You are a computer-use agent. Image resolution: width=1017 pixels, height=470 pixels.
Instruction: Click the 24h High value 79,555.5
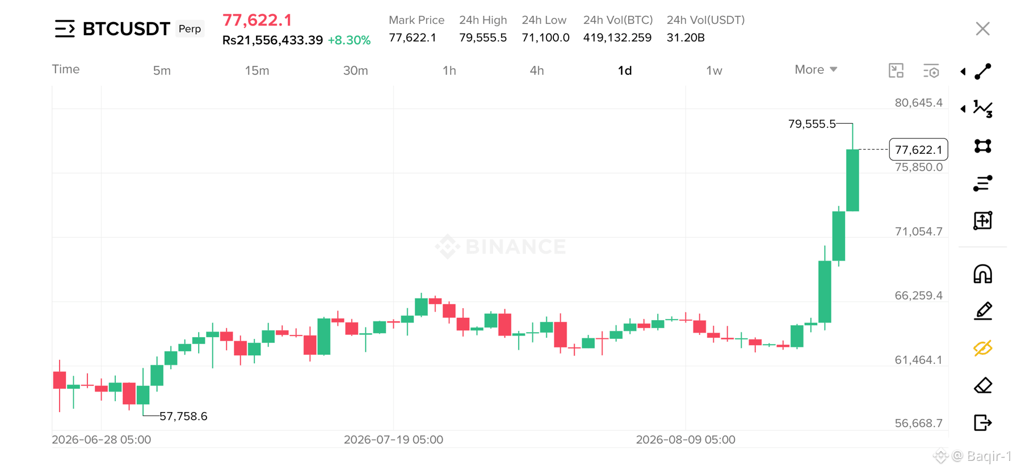pos(483,37)
